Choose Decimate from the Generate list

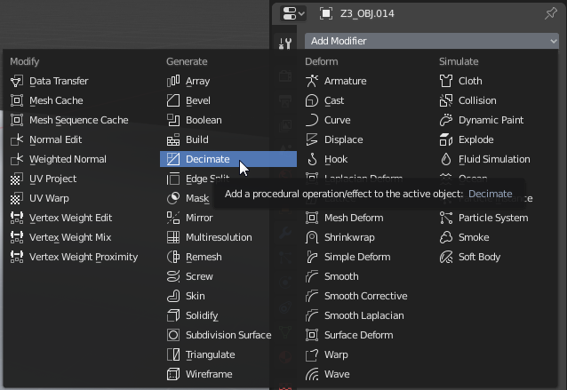(207, 159)
